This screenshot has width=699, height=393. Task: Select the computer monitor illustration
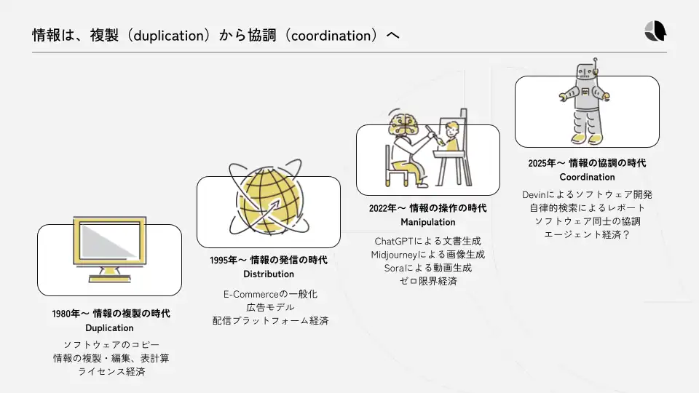109,248
